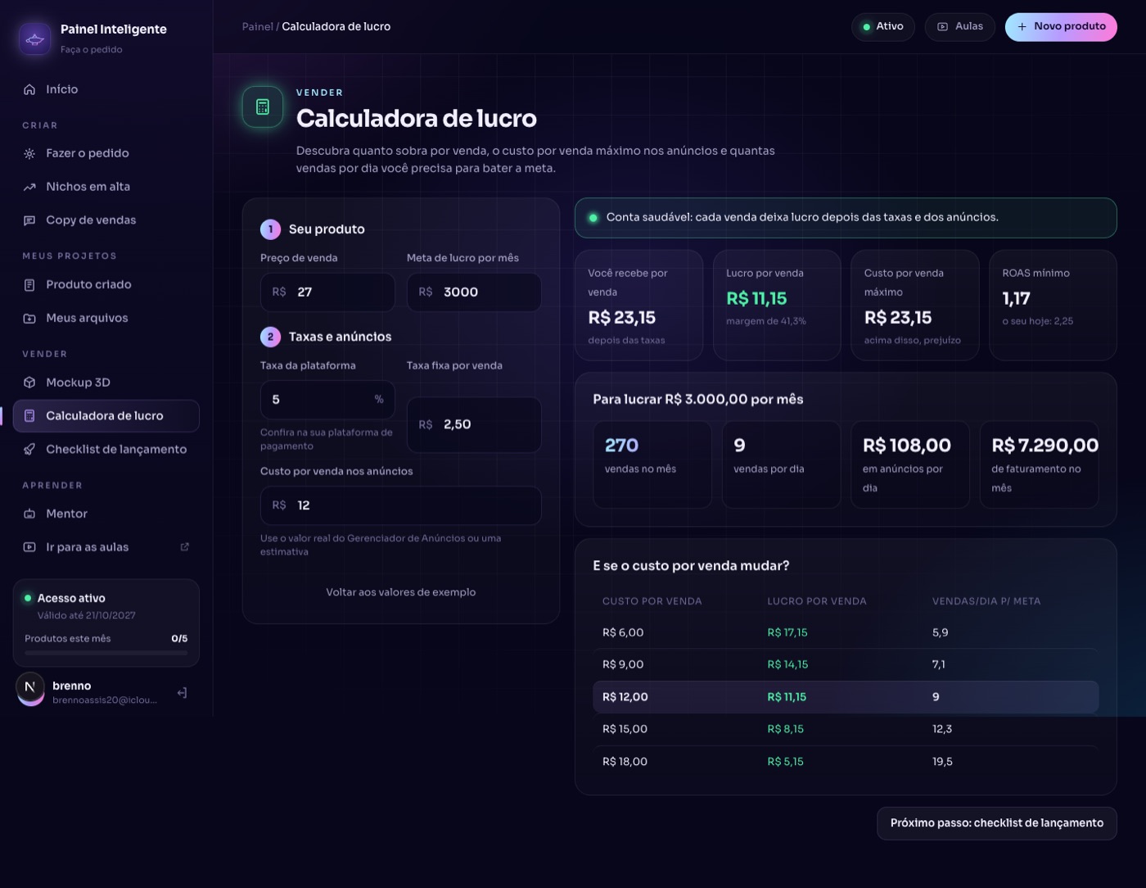
Task: Create a Novo produto
Action: click(1061, 27)
